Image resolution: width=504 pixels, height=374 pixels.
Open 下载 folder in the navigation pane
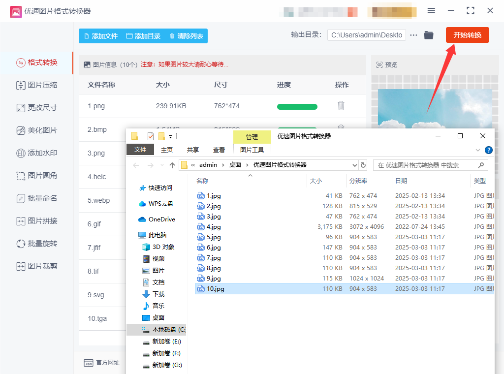coord(154,294)
